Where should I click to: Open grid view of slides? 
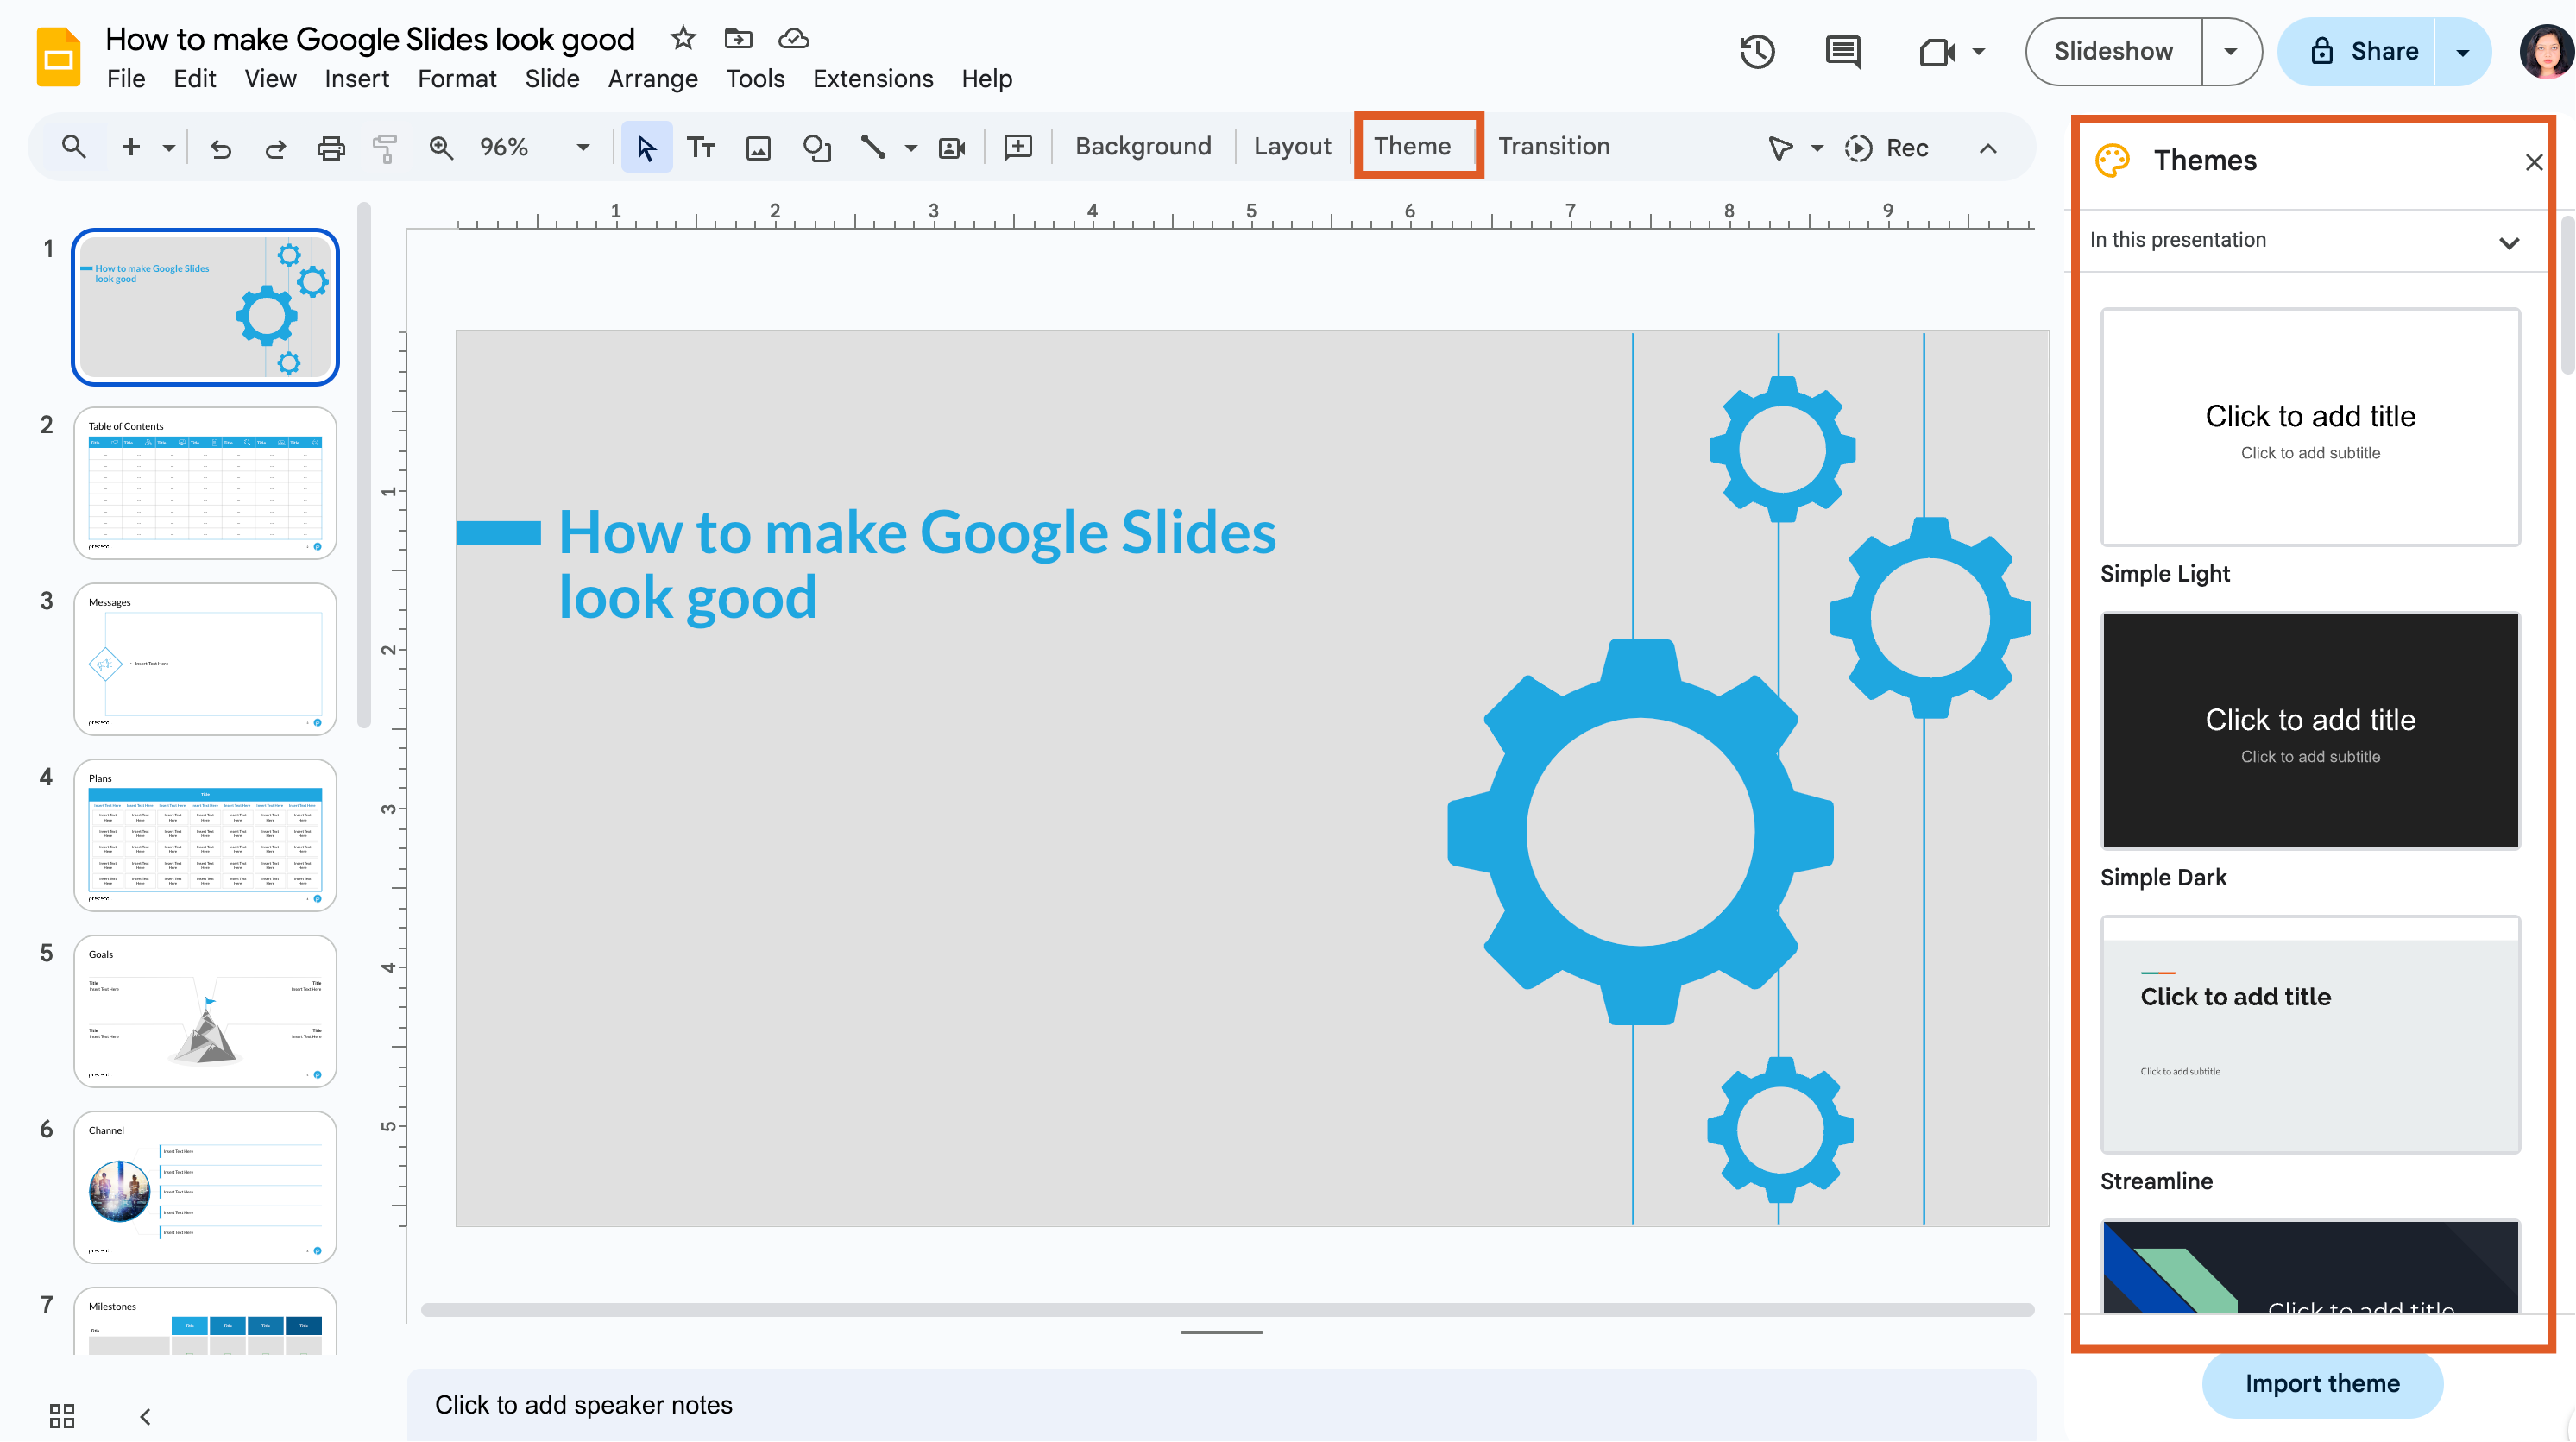pyautogui.click(x=62, y=1415)
